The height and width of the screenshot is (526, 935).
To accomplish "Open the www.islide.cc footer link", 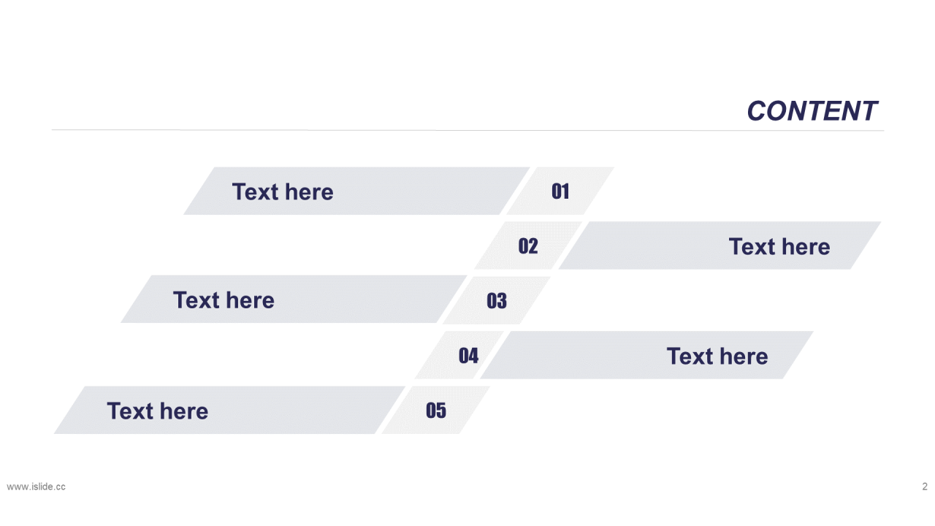I will click(36, 487).
